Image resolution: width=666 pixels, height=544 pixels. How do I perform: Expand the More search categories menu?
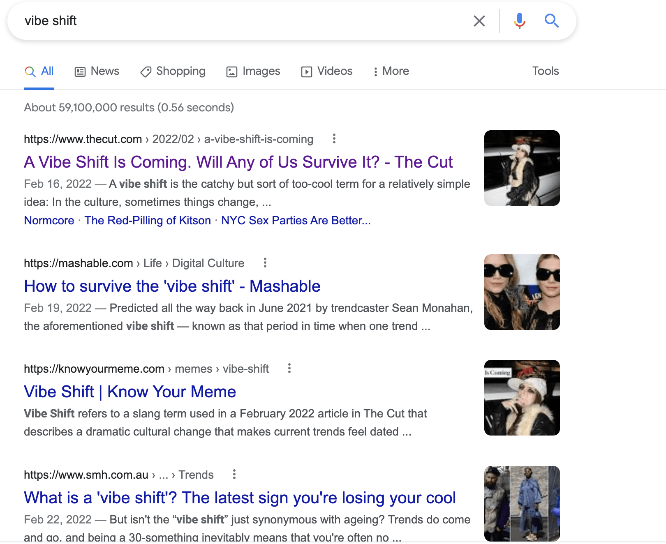click(391, 71)
